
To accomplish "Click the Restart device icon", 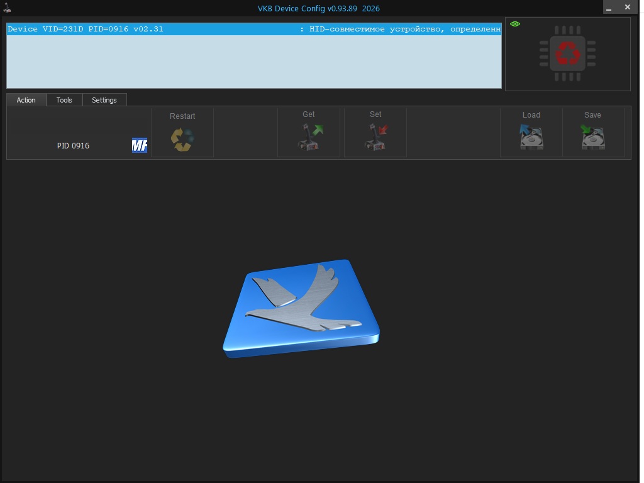I will click(182, 138).
